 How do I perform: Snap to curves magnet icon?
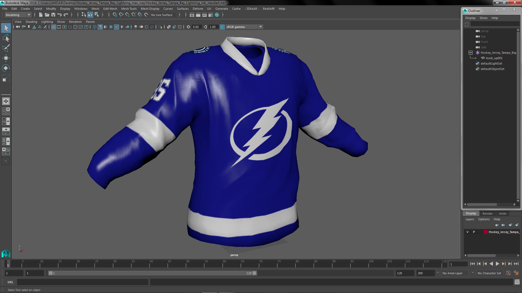tap(121, 15)
